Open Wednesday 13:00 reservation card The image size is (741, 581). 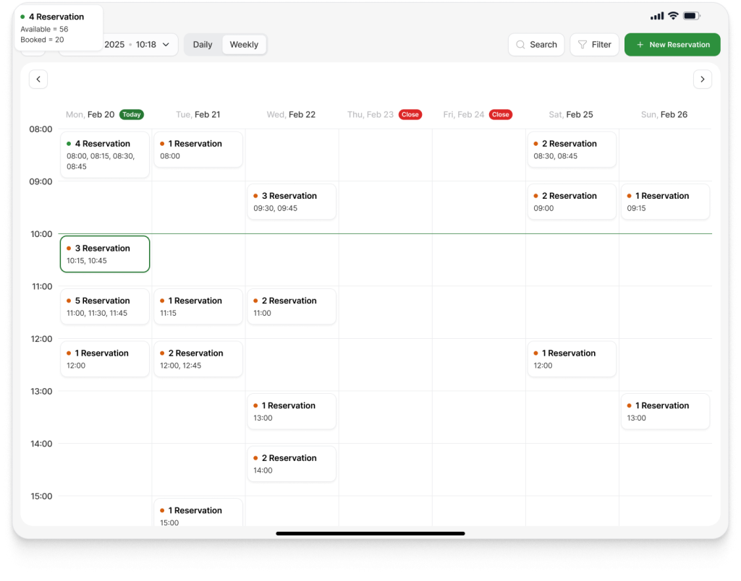pos(292,412)
